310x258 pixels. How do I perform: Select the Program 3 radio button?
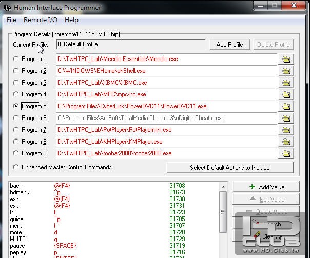point(15,83)
